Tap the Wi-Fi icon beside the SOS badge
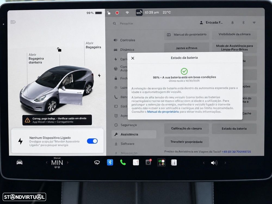 pyautogui.click(x=127, y=13)
